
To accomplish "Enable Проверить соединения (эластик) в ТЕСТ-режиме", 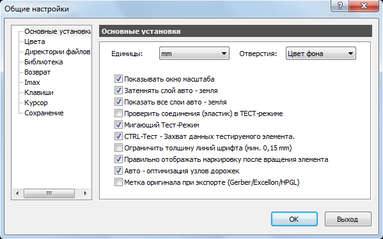I will tap(118, 113).
